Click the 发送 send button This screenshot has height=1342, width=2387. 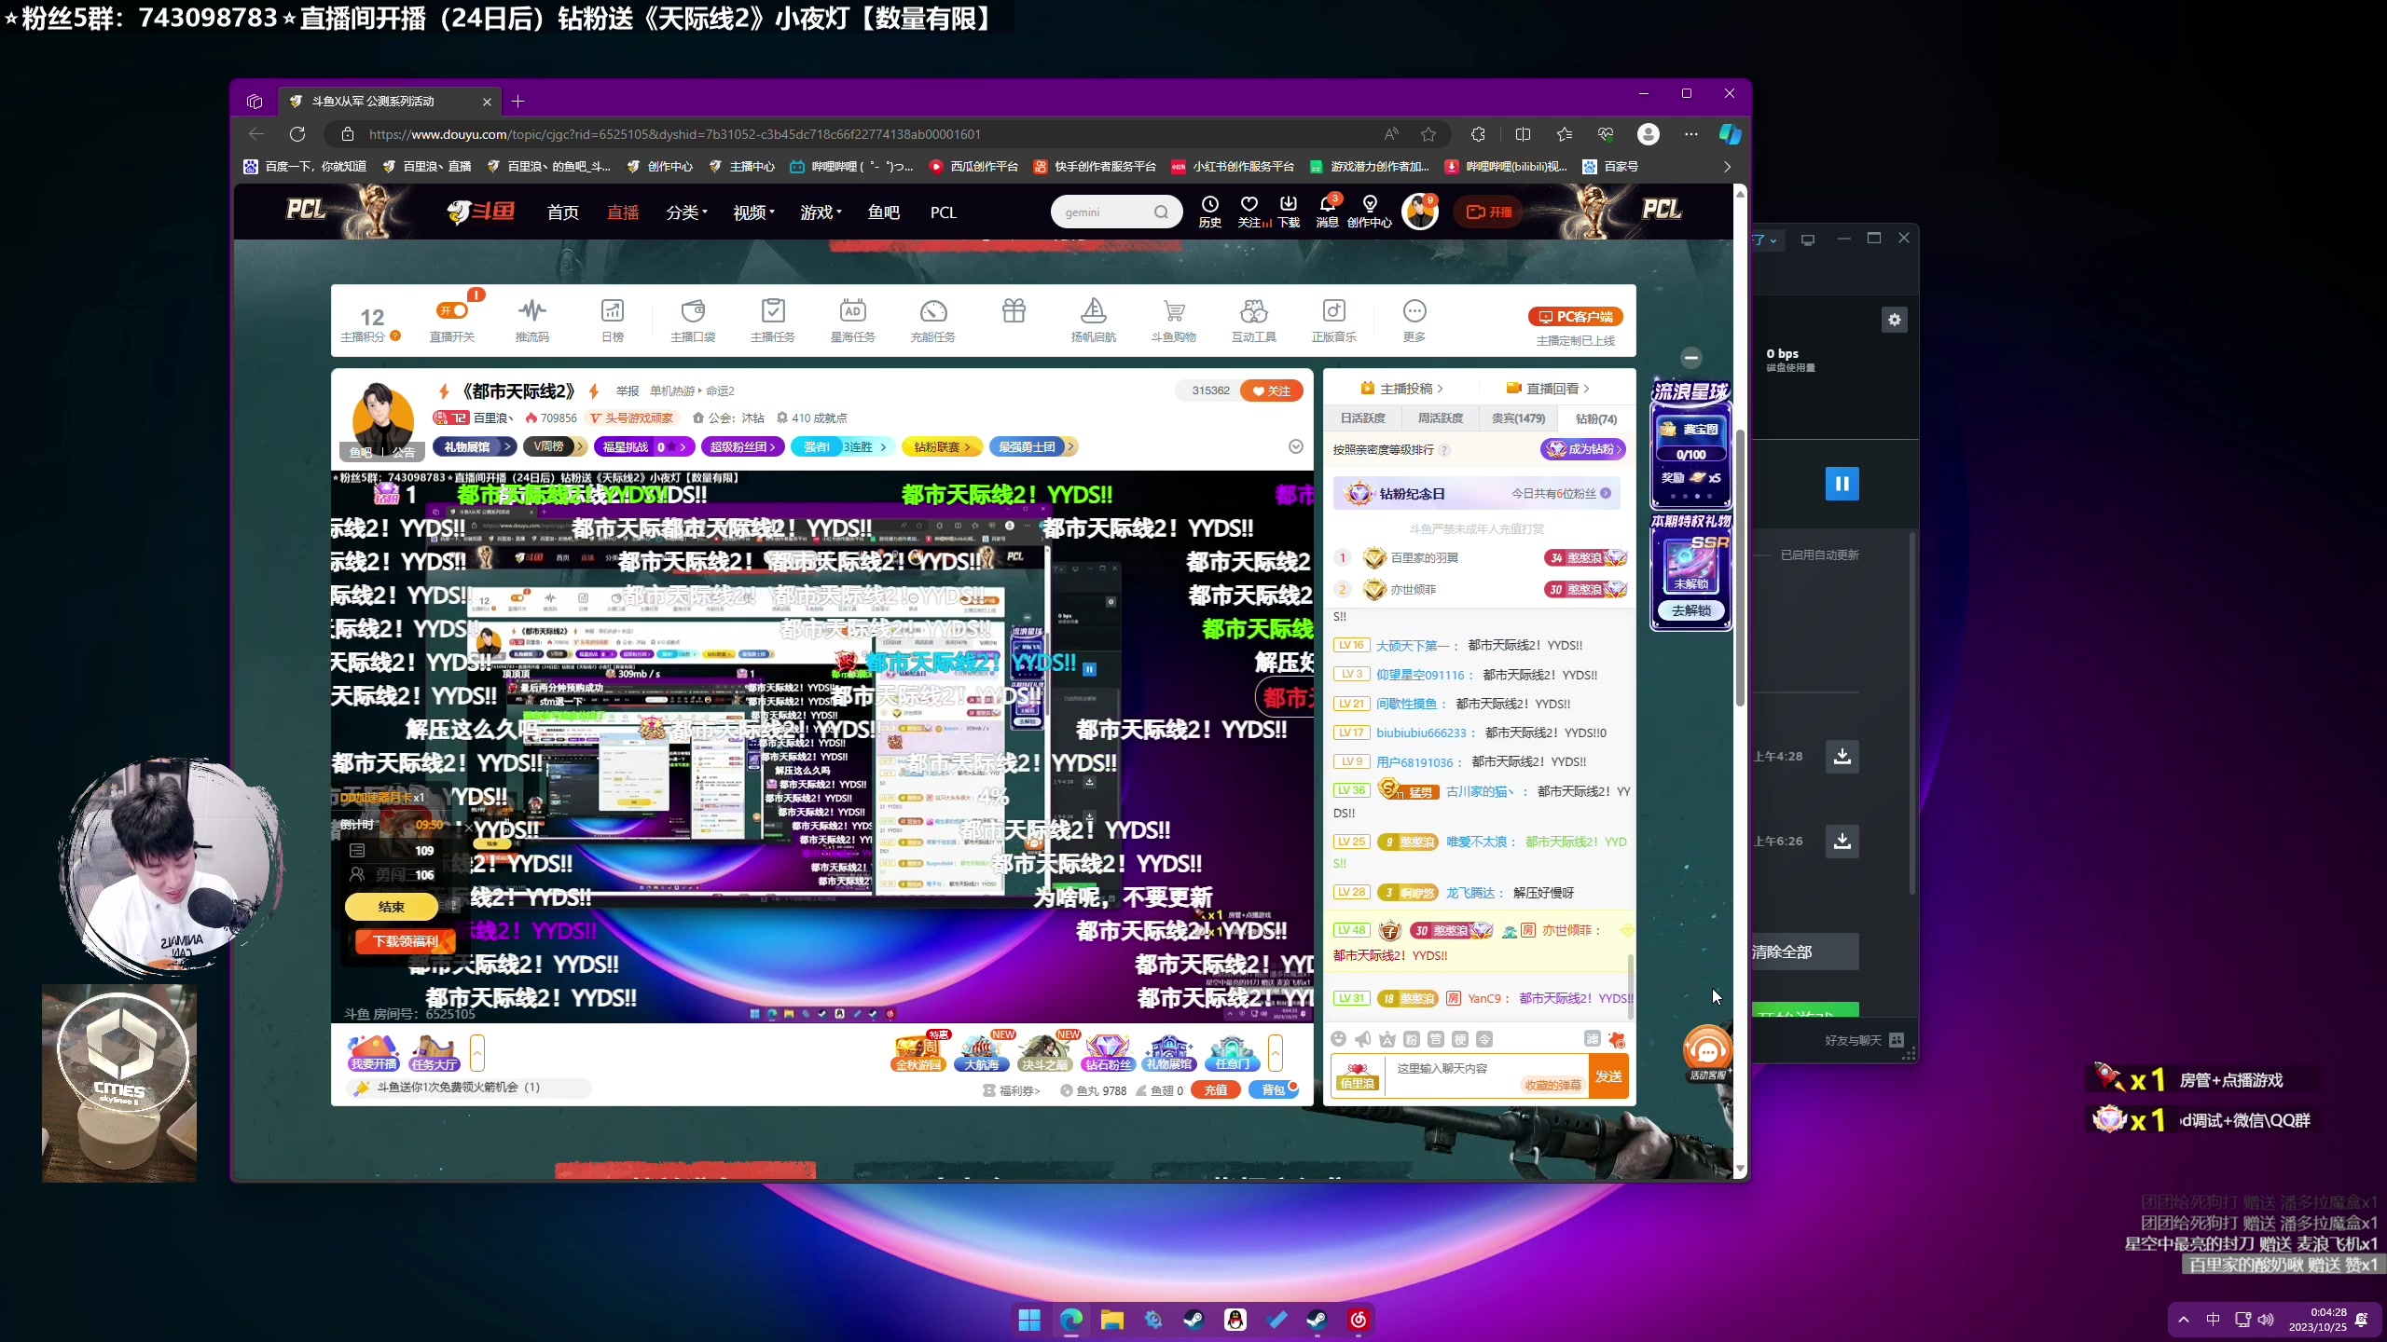1608,1076
